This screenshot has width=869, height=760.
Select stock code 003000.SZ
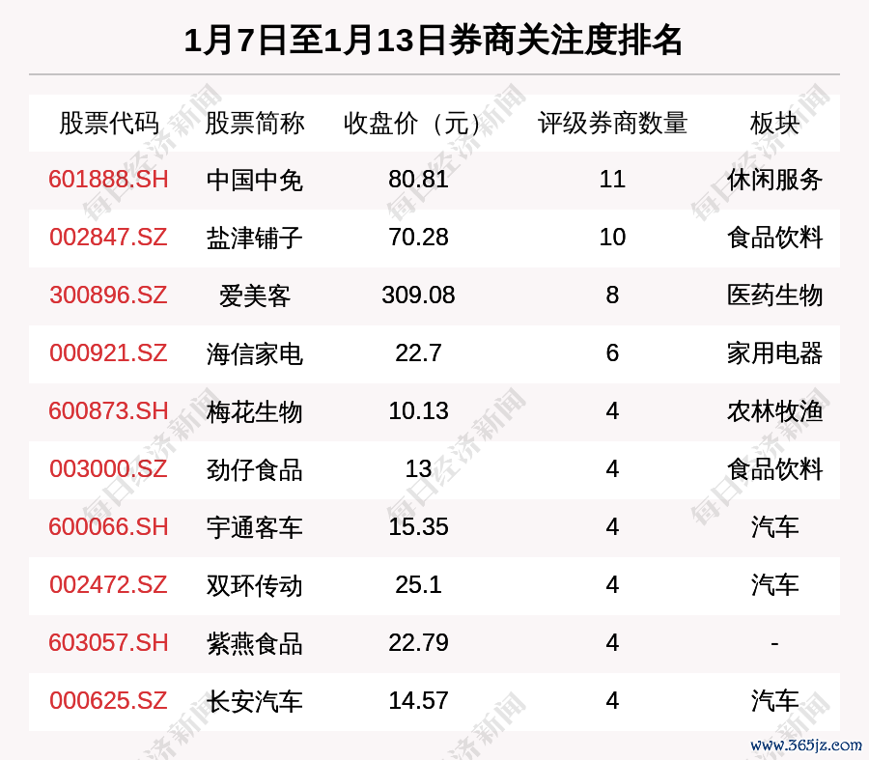tap(108, 469)
